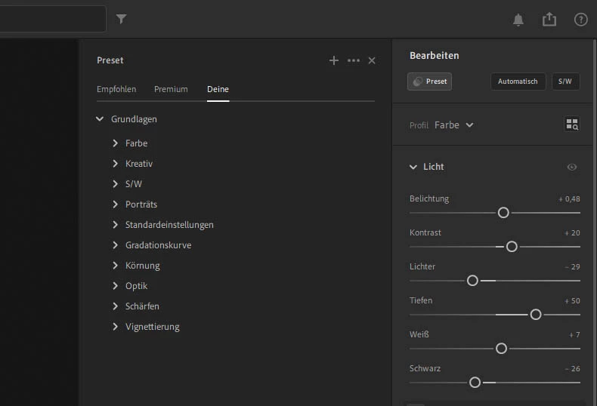Switch to the Empfohlen tab
The width and height of the screenshot is (597, 406).
(x=116, y=89)
